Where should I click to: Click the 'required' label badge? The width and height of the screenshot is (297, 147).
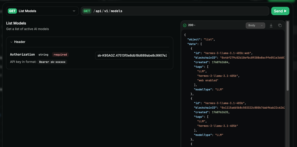point(60,55)
